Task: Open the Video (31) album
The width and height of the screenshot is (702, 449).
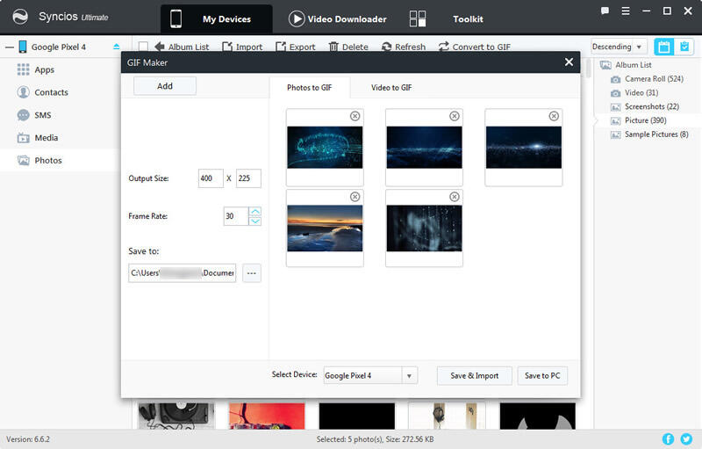Action: point(634,93)
